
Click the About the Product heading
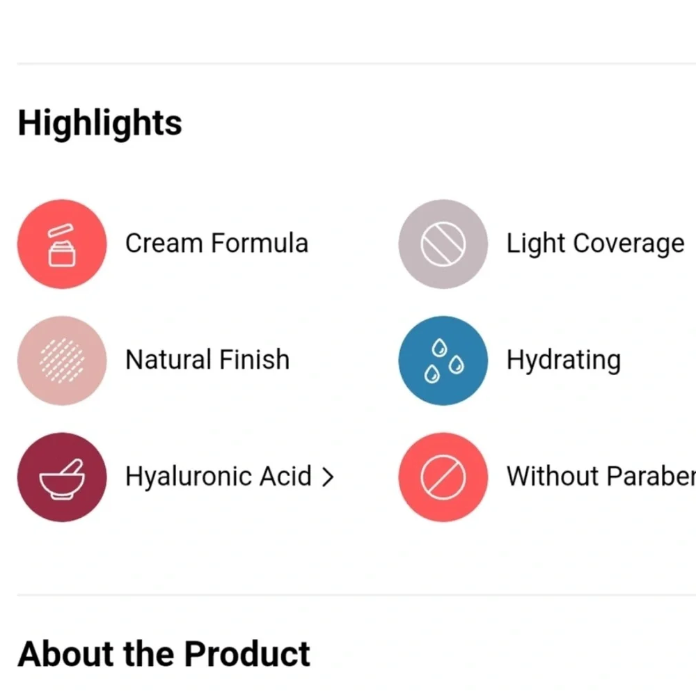pos(164,654)
